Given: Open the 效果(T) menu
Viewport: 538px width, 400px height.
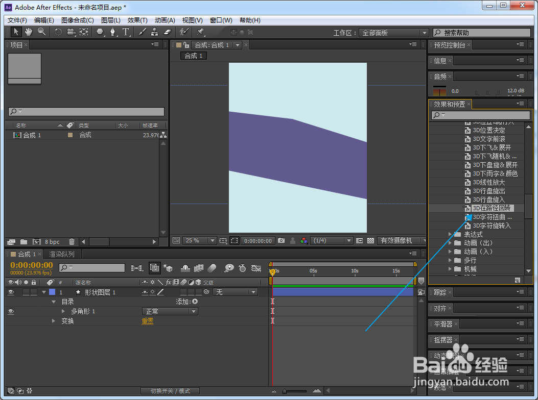Looking at the screenshot, I should pos(137,20).
